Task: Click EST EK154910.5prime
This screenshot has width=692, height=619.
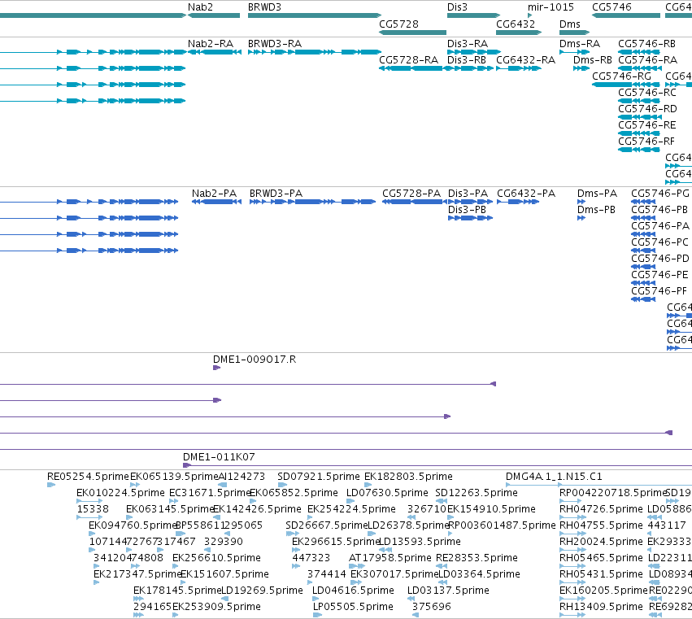Action: click(x=450, y=517)
